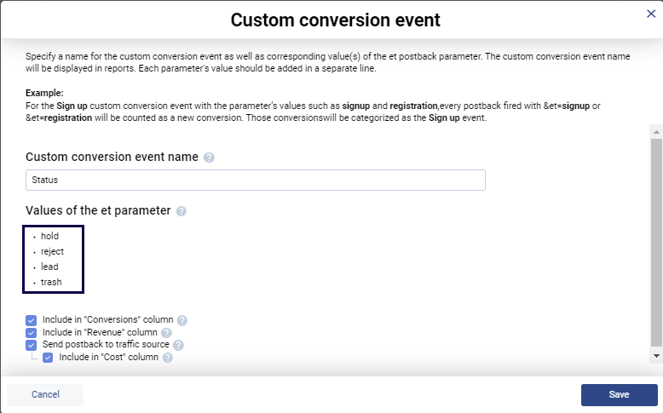
Task: Click the "reject" value in et parameter list
Action: pos(52,251)
